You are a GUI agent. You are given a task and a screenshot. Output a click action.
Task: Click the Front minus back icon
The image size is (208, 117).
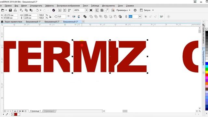point(110,17)
